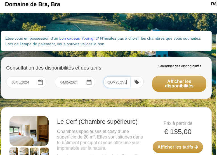This screenshot has height=155, width=217.
Task: Focus the 04/05/2024 departure date field
Action: (x=71, y=82)
